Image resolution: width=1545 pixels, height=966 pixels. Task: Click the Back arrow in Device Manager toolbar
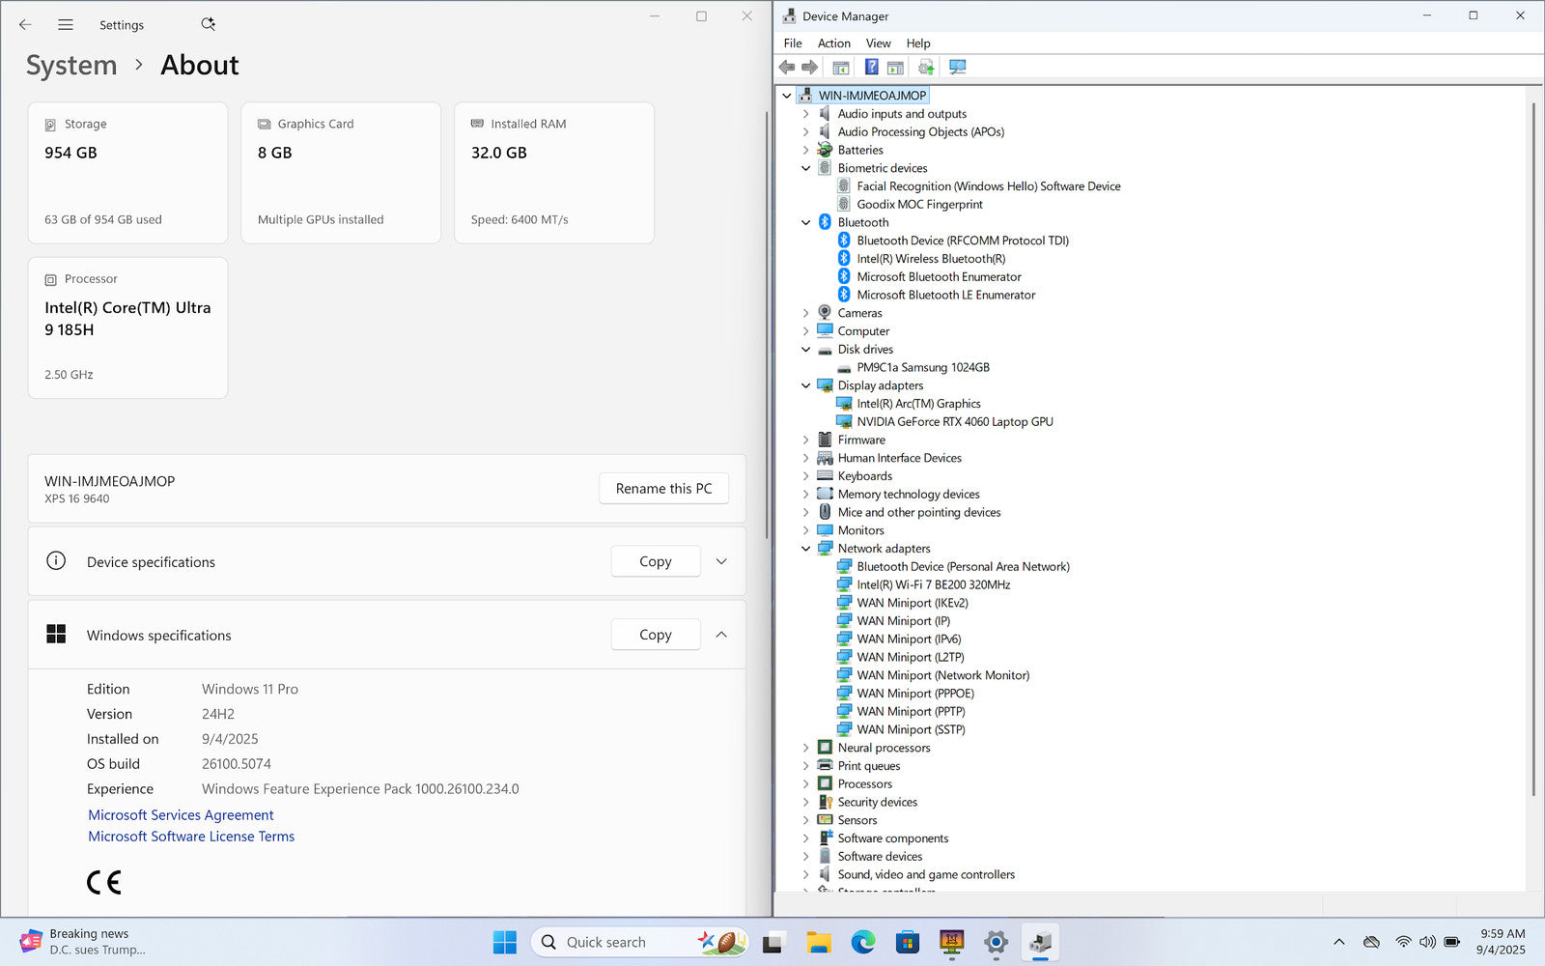point(787,68)
